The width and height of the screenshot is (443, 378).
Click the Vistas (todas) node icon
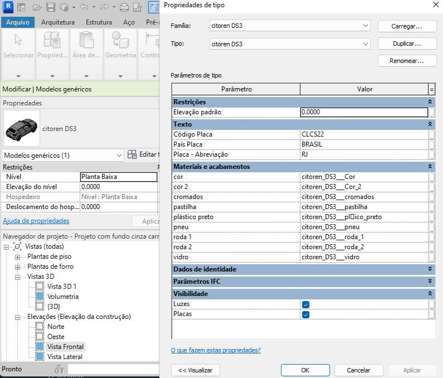17,246
